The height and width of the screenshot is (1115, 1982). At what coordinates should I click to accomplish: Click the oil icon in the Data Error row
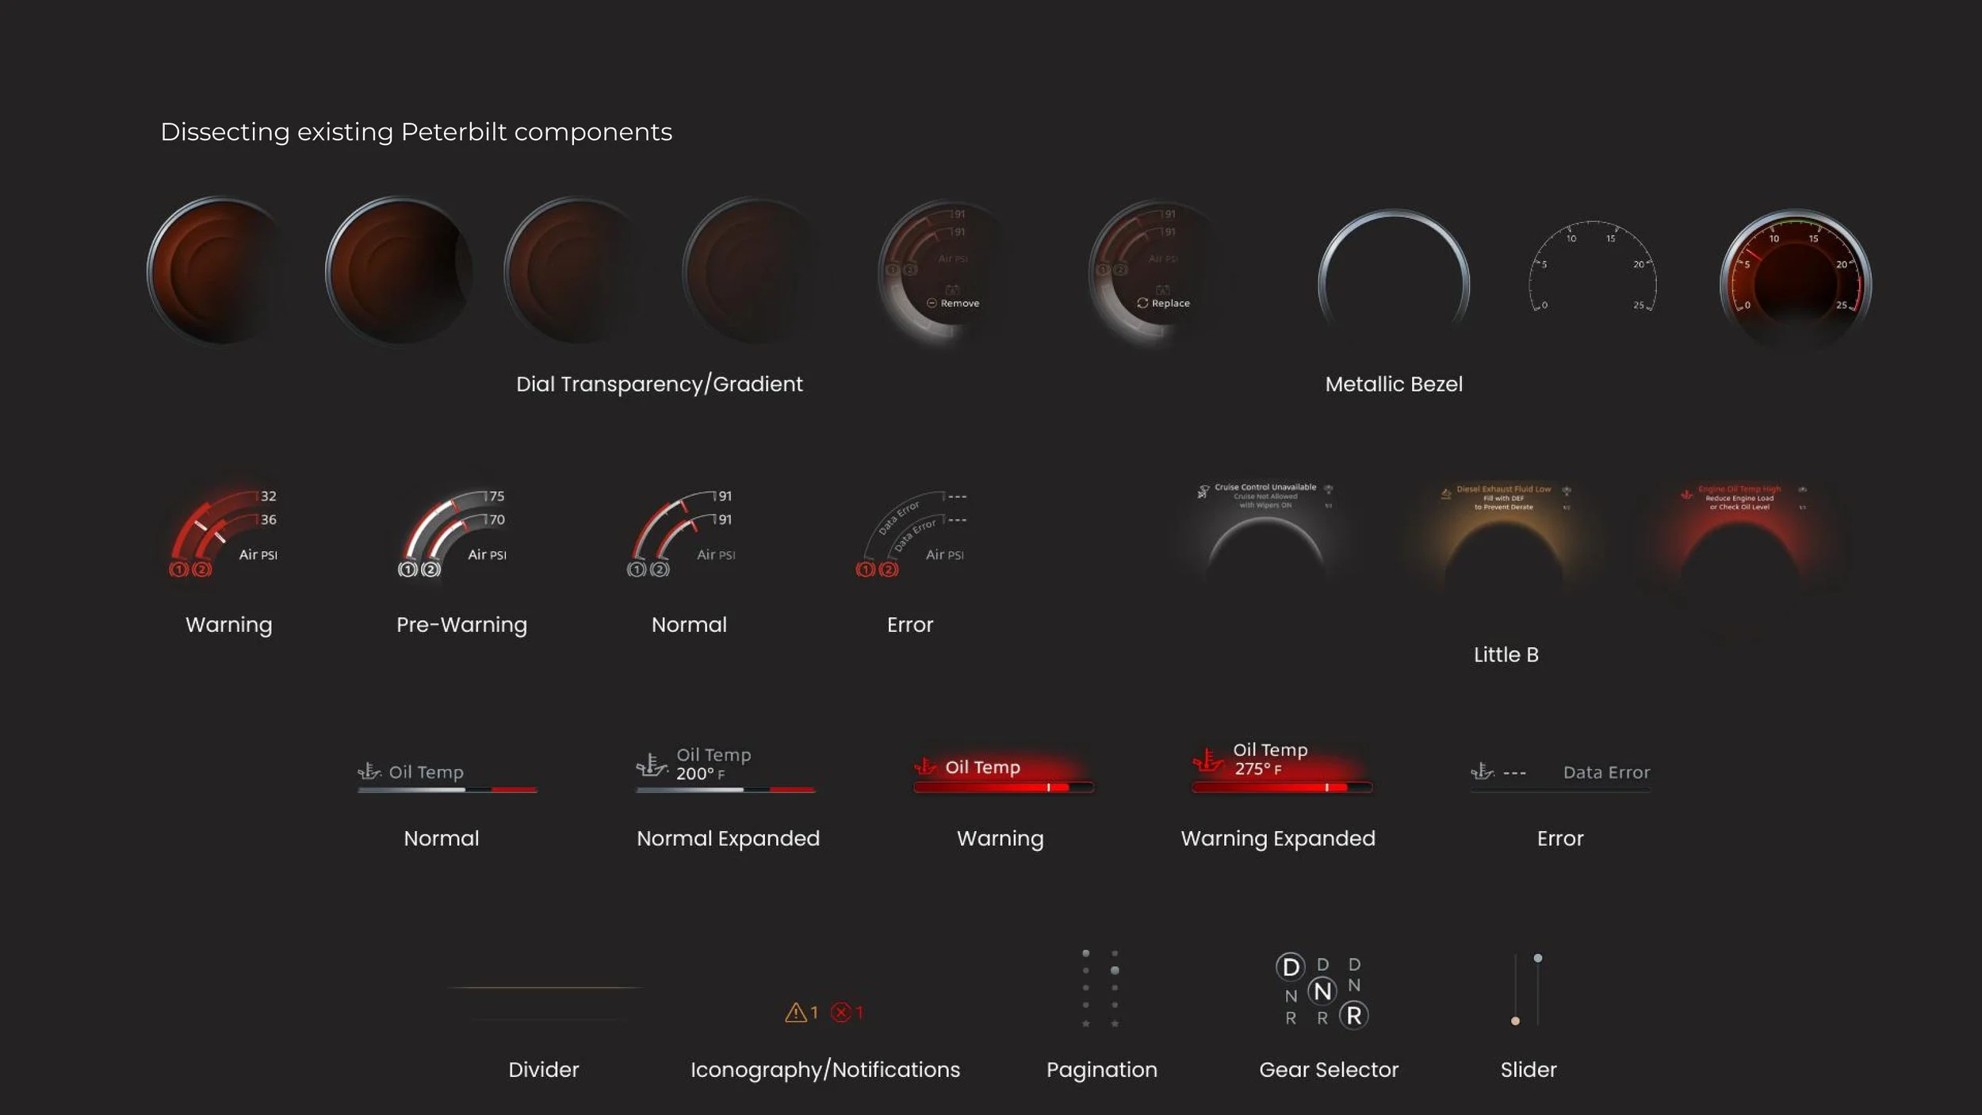coord(1482,772)
